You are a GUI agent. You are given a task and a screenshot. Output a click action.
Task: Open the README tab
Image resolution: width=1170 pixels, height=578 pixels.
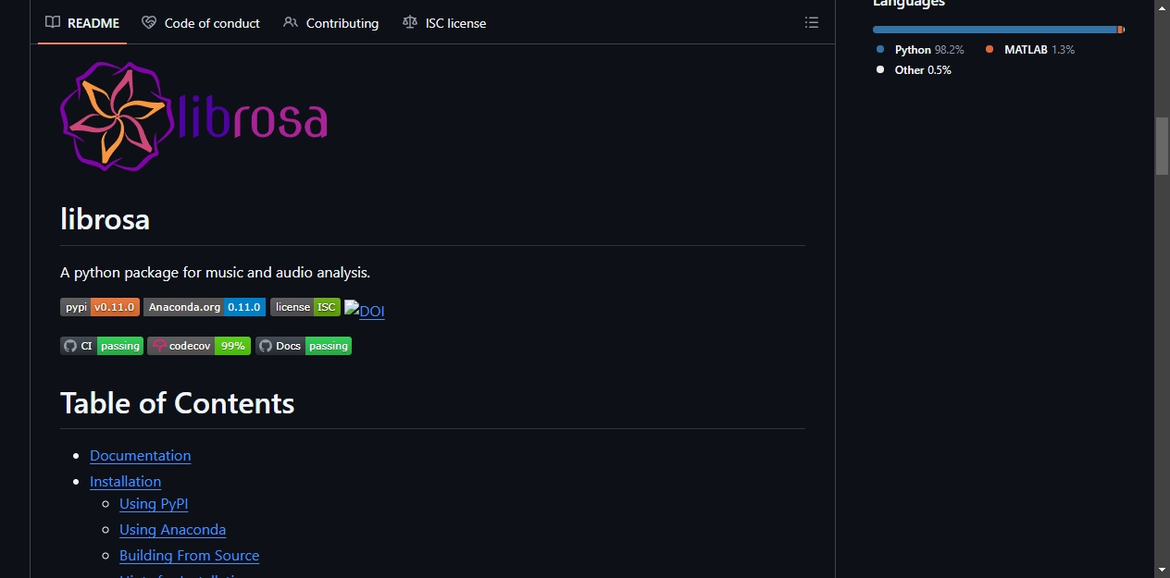point(82,23)
